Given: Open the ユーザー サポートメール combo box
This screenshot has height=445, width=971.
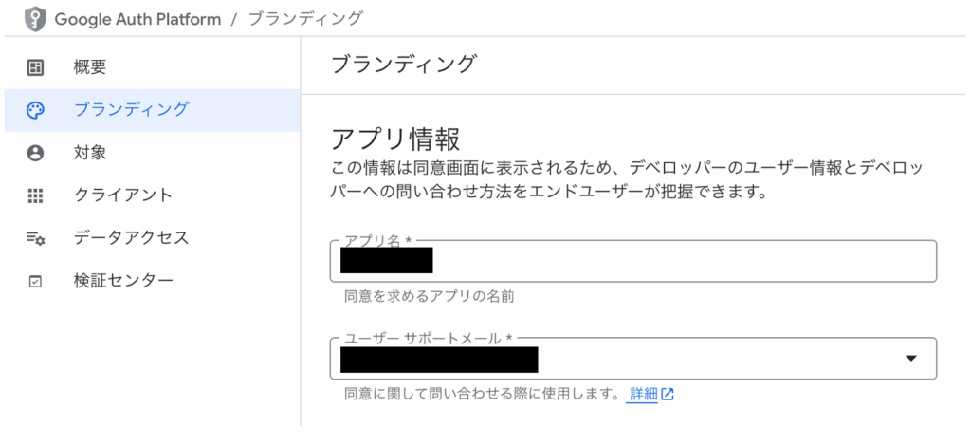Looking at the screenshot, I should [x=632, y=359].
